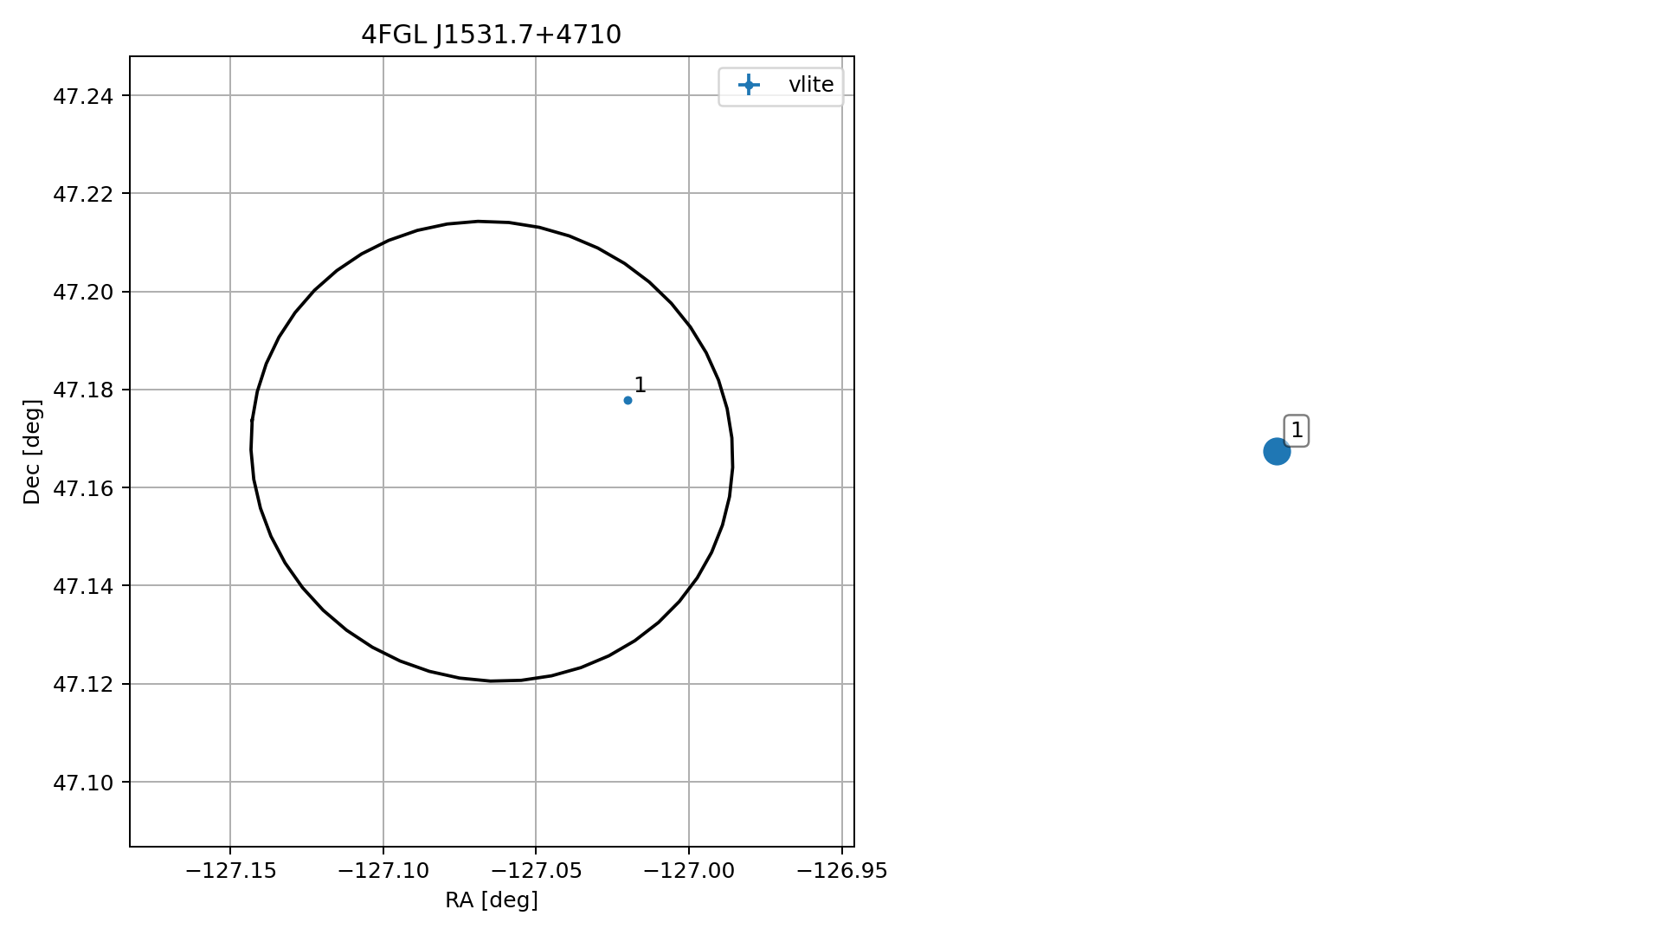The height and width of the screenshot is (935, 1661).
Task: Click the 47.10 tick label on Dec axis
Action: (83, 783)
